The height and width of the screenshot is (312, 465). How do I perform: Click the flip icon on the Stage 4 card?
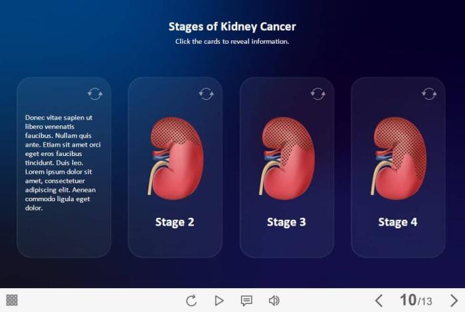tap(429, 94)
